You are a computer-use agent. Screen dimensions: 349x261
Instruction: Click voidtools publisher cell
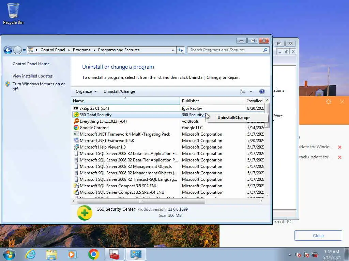[190, 121]
